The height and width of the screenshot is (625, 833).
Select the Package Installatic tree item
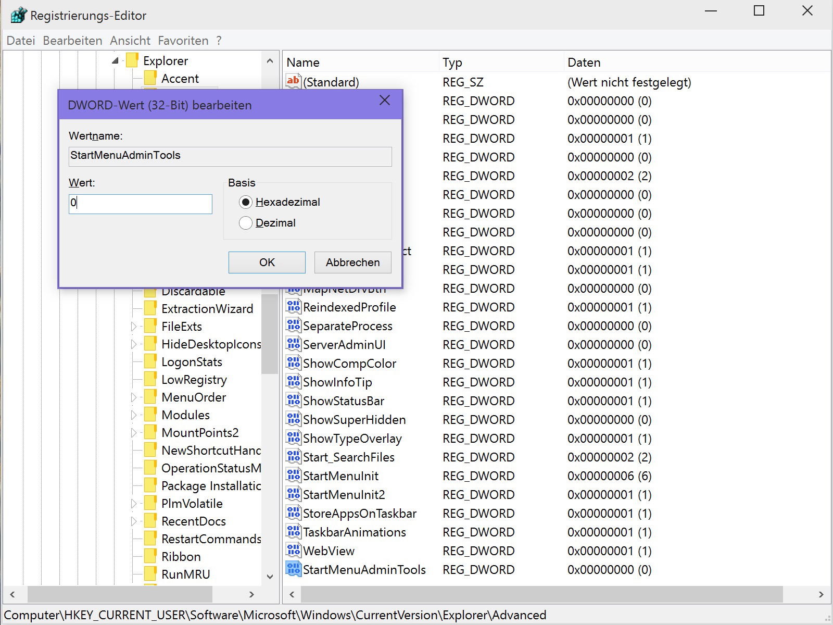[x=211, y=485]
